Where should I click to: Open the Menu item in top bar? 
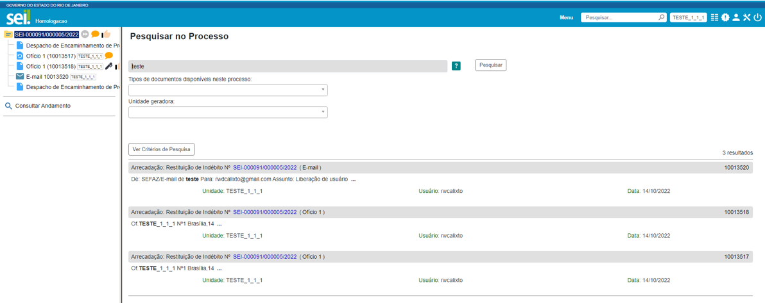click(x=566, y=18)
